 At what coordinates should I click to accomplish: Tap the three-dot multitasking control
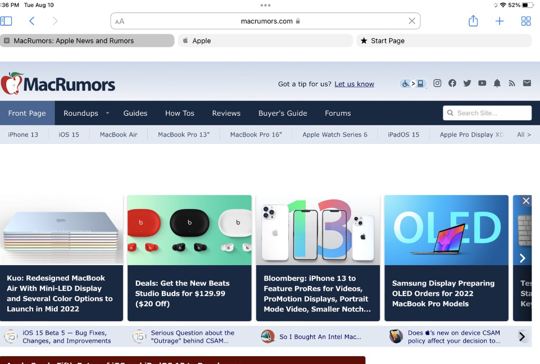point(265,5)
